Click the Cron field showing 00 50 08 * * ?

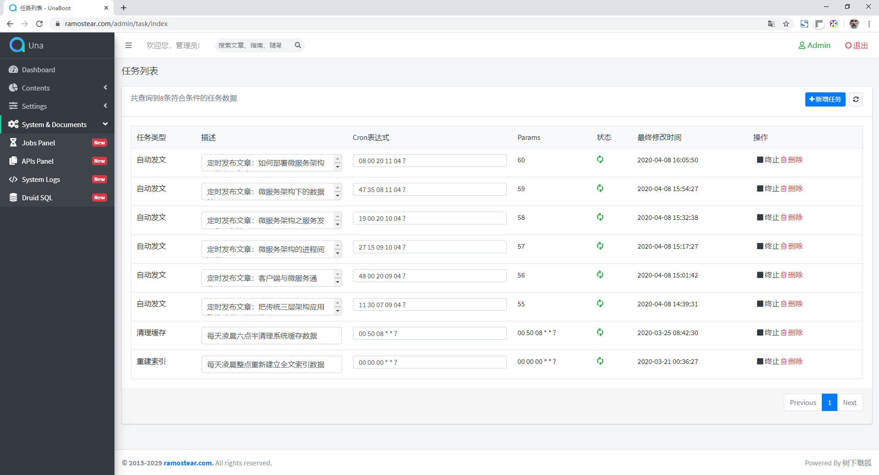pyautogui.click(x=429, y=333)
